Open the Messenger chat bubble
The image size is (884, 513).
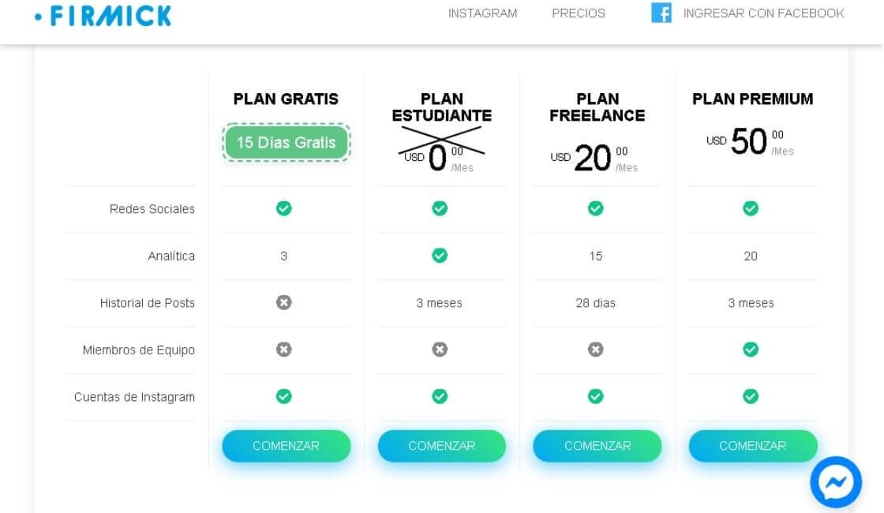[836, 481]
